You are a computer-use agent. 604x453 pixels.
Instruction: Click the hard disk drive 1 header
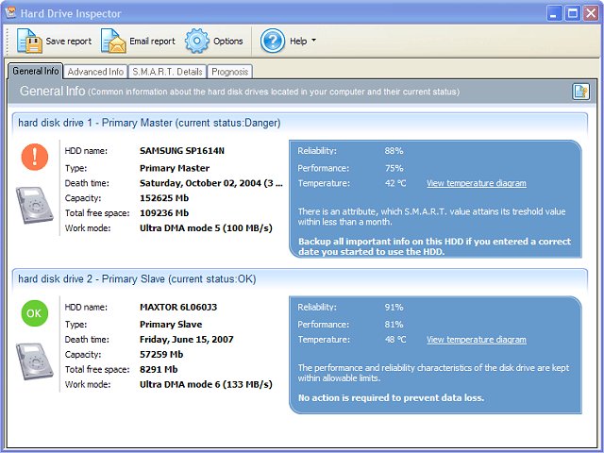coord(149,123)
